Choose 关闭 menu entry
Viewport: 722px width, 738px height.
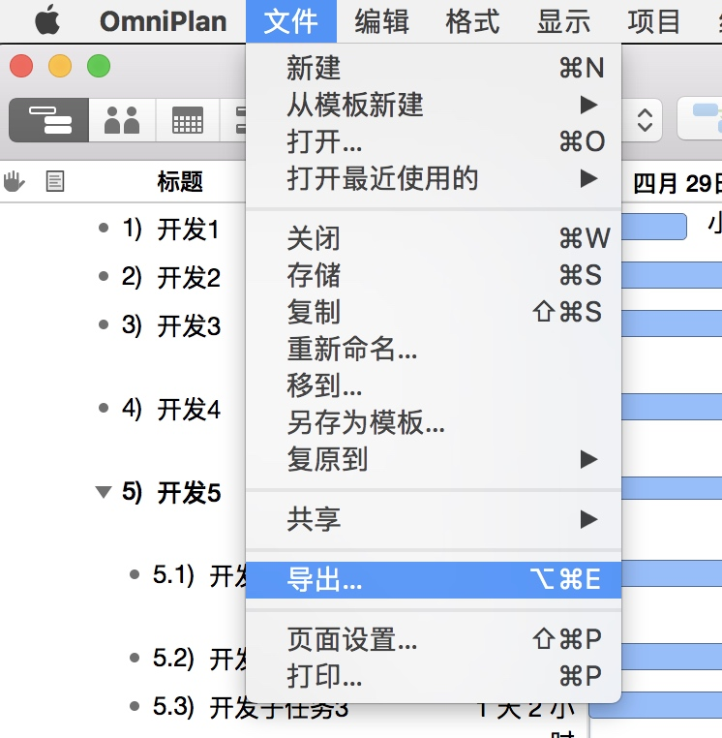click(434, 237)
